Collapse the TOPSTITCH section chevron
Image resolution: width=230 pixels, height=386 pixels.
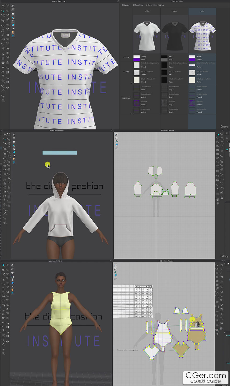pos(131,113)
